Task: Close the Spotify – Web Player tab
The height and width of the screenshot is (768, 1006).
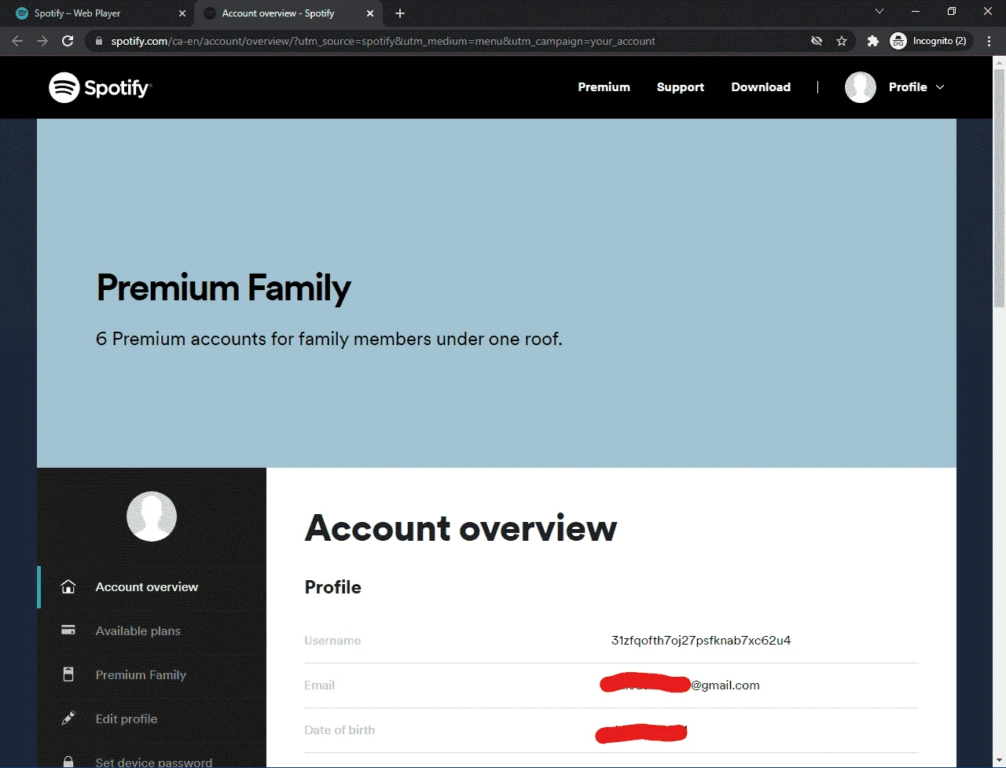Action: click(x=182, y=13)
